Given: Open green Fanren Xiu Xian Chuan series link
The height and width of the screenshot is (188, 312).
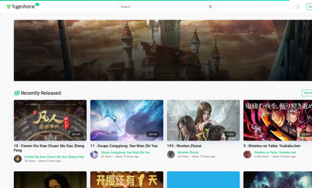Looking at the screenshot, I should tap(54, 157).
